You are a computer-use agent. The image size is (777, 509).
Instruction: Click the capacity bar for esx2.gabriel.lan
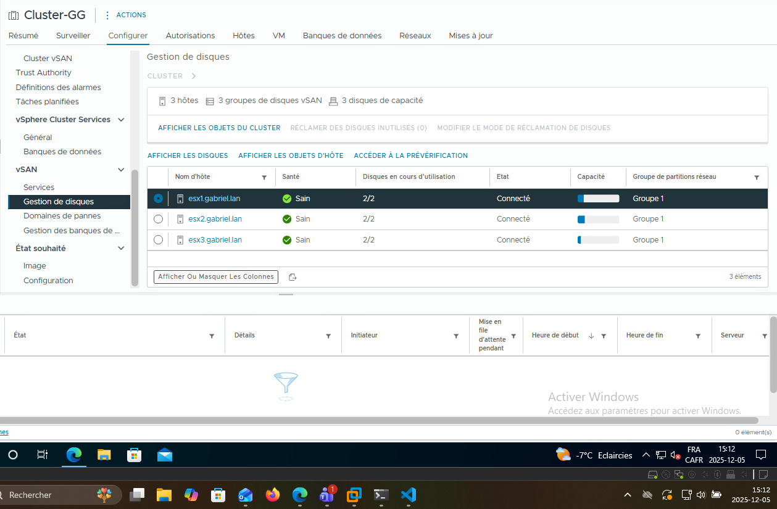click(x=598, y=219)
